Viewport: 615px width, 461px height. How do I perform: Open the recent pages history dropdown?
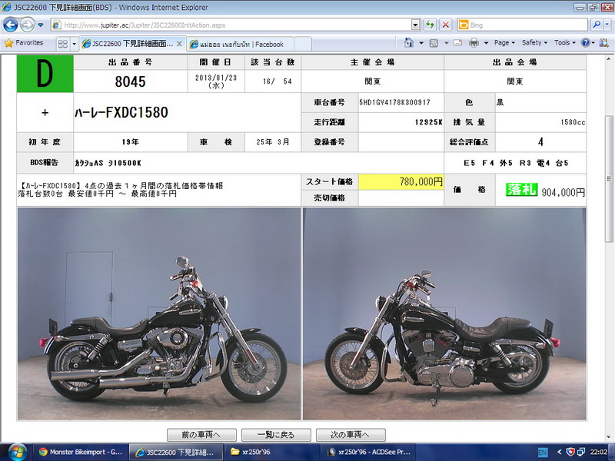click(x=41, y=25)
